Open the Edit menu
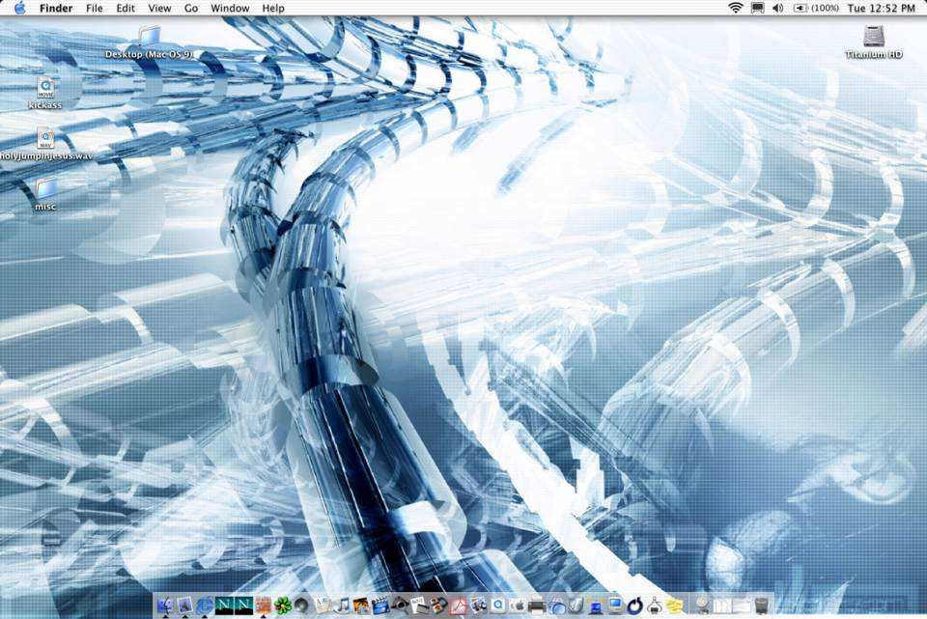Screen dimensions: 927x619 click(126, 9)
